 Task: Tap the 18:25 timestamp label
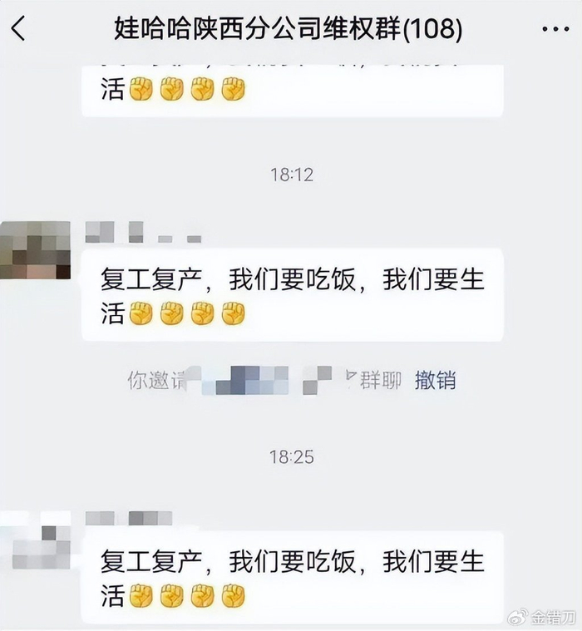292,457
